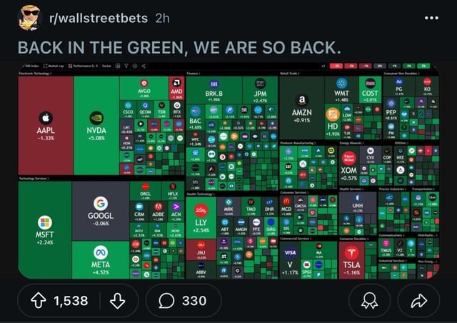Click the TSLA tile with Tesla logo
Image resolution: width=457 pixels, height=323 pixels.
pos(351,260)
